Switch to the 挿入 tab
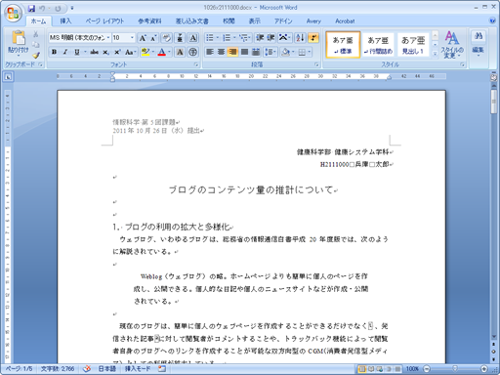 (x=65, y=21)
